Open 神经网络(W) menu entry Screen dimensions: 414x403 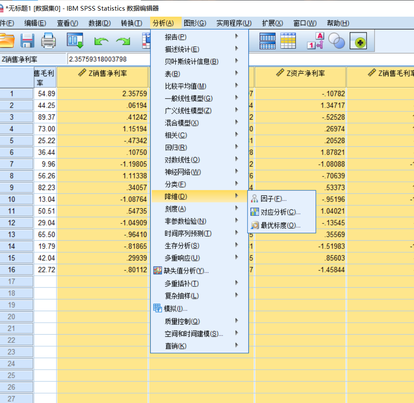click(199, 172)
